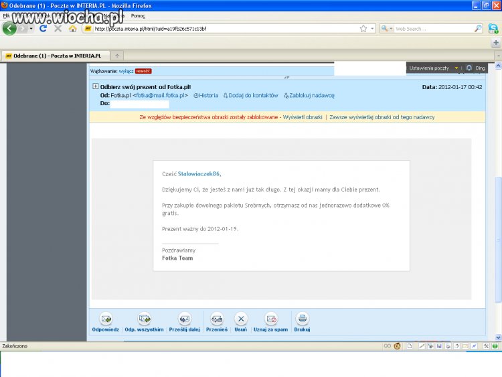Screen dimensions: 502x377
Task: Open the back/forward history dropdown arrow
Action: (31, 29)
